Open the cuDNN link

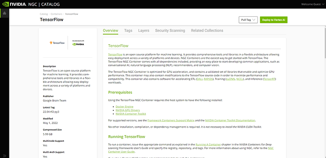coord(230,79)
